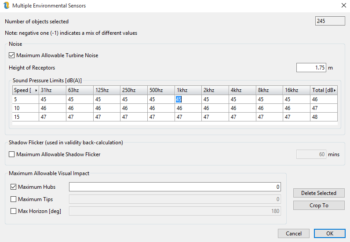Uncheck Maximum Allowable Turbine Noise
This screenshot has height=242, width=350.
(x=12, y=55)
